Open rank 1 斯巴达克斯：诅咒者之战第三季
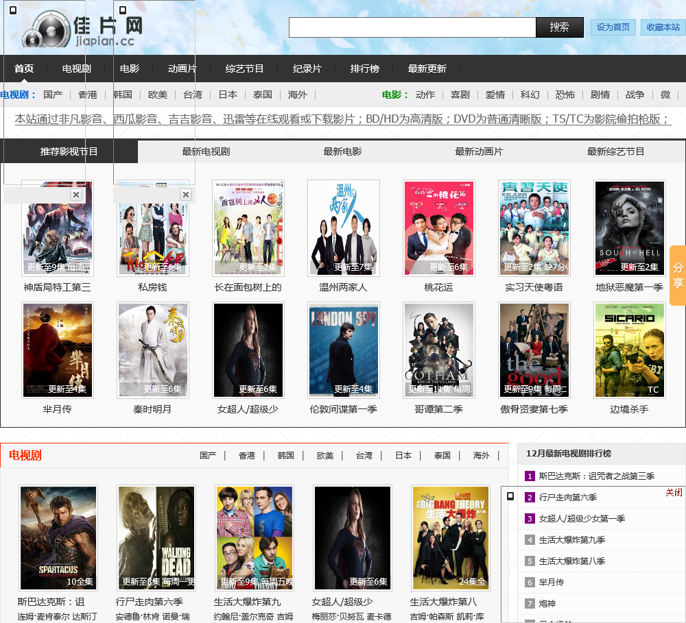This screenshot has width=686, height=623. tap(597, 476)
